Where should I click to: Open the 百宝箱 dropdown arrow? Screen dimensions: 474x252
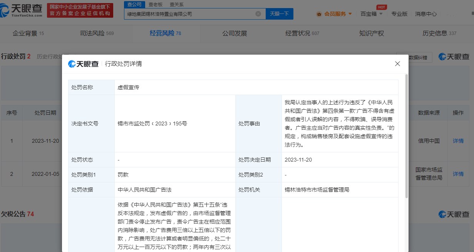(x=381, y=14)
